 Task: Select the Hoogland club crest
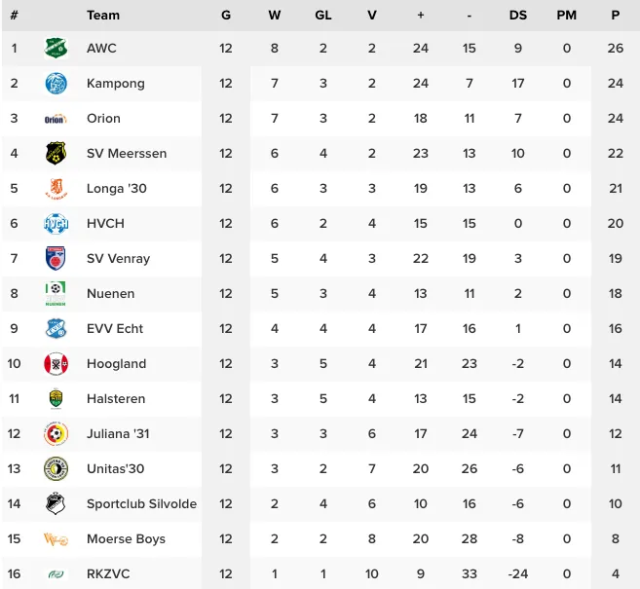pyautogui.click(x=56, y=364)
